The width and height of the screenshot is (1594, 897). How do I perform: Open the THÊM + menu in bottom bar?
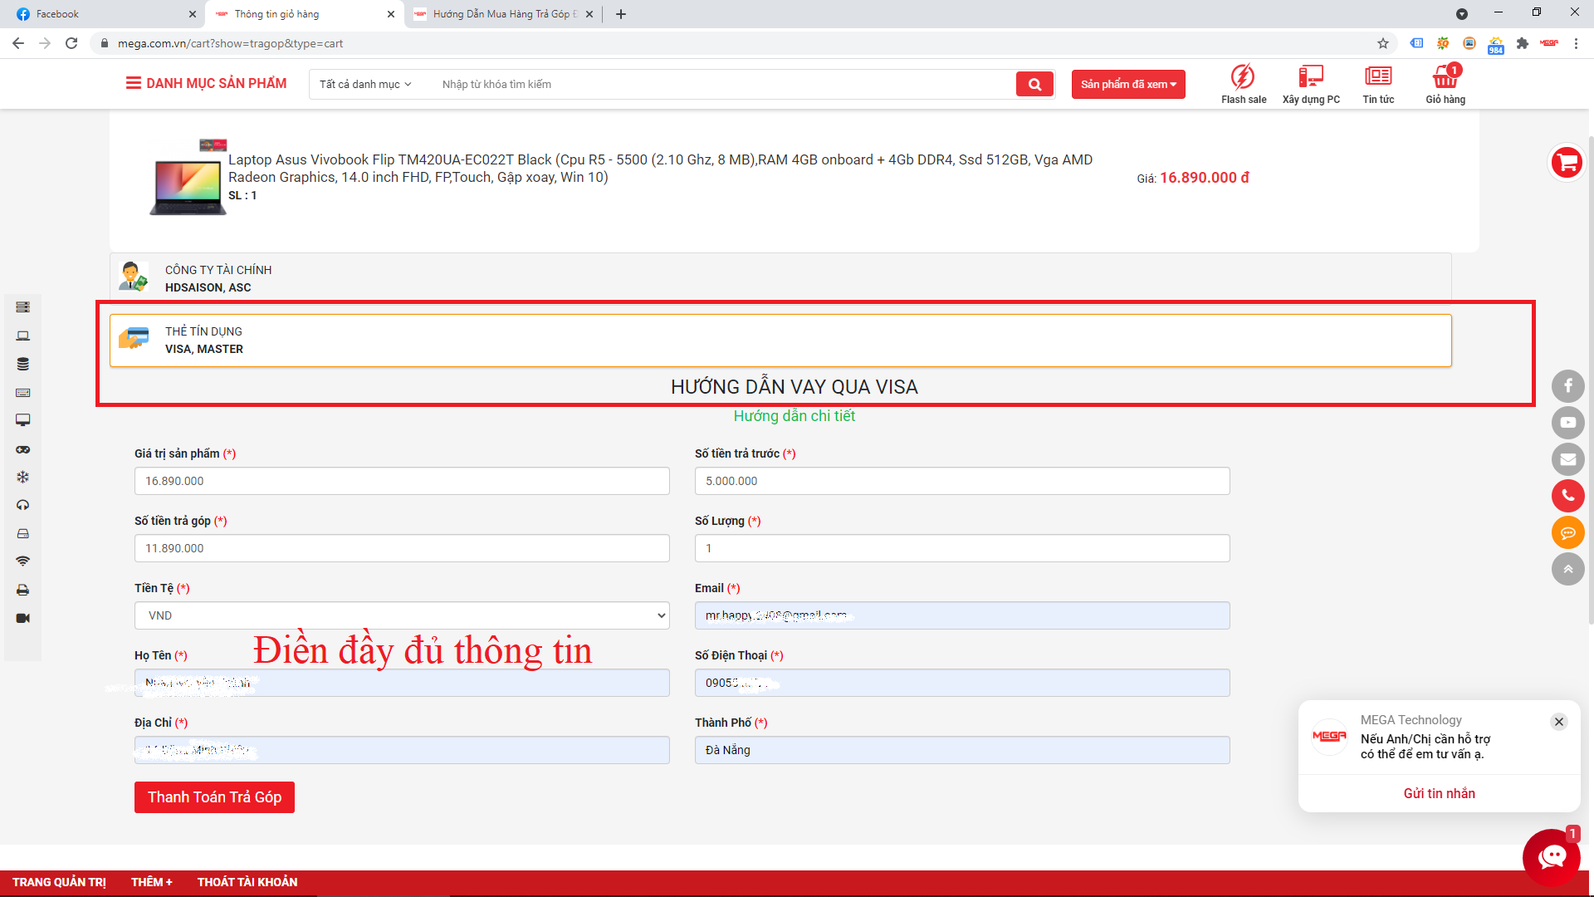click(x=152, y=882)
